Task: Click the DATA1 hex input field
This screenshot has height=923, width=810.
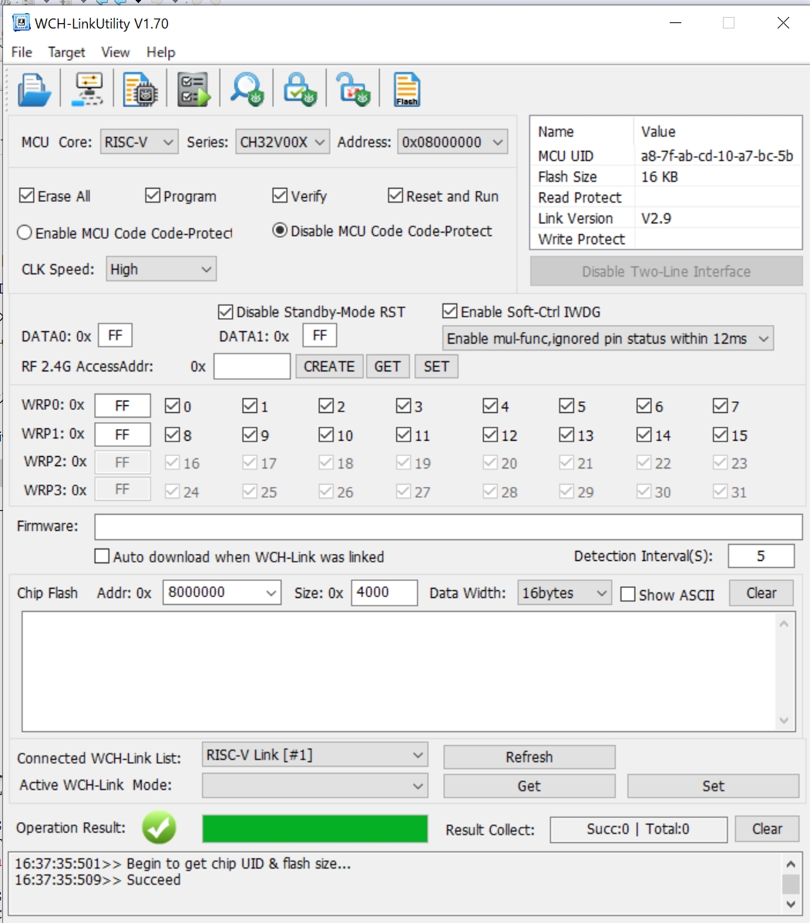Action: tap(320, 335)
